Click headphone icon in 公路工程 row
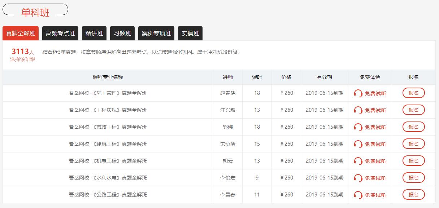Viewport: 439px width, 208px height. point(358,195)
